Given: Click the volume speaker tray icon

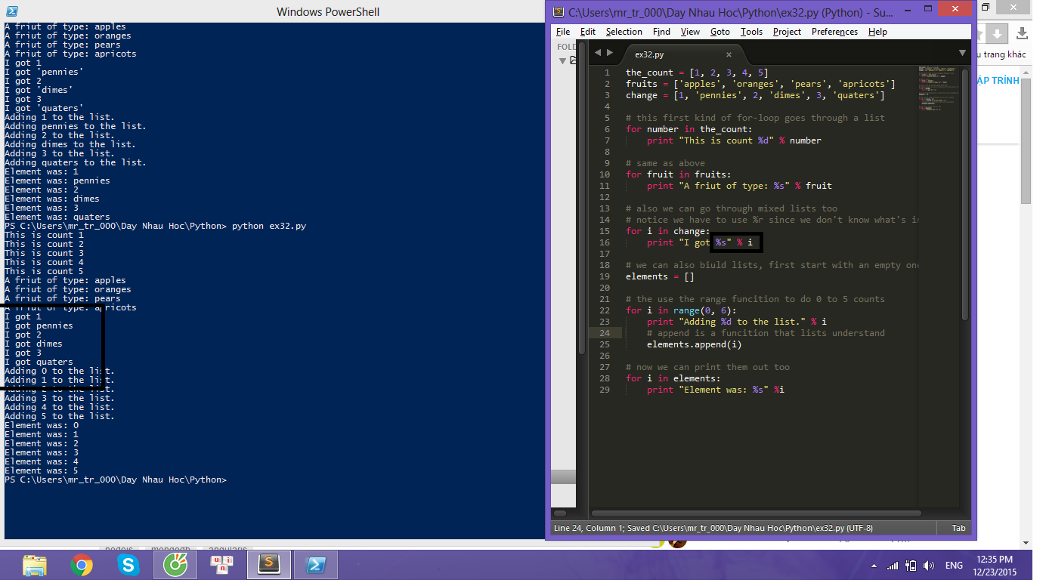Looking at the screenshot, I should pyautogui.click(x=930, y=566).
